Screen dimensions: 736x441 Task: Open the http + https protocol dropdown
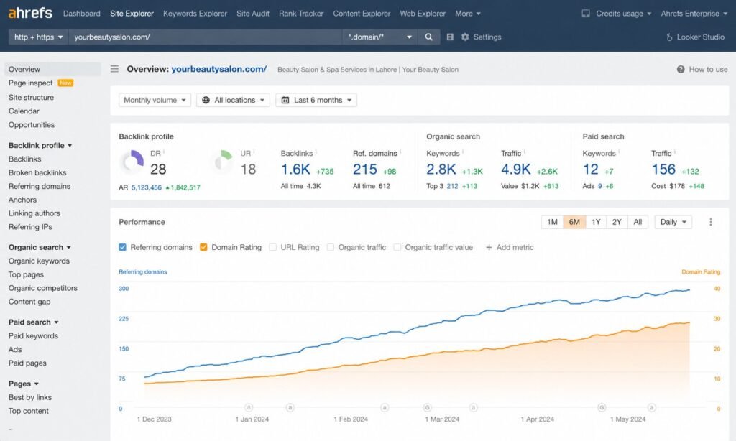38,37
